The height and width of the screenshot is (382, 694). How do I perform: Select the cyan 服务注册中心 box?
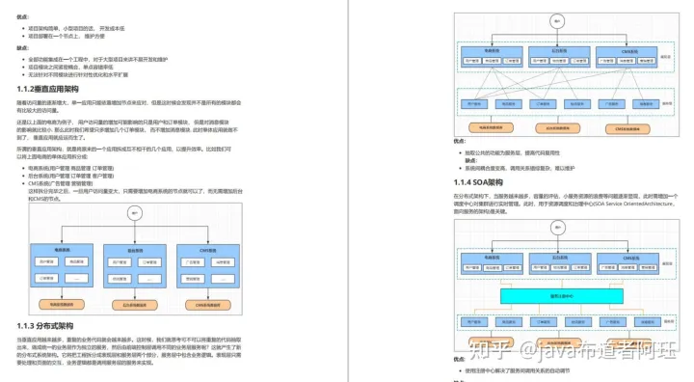562,296
